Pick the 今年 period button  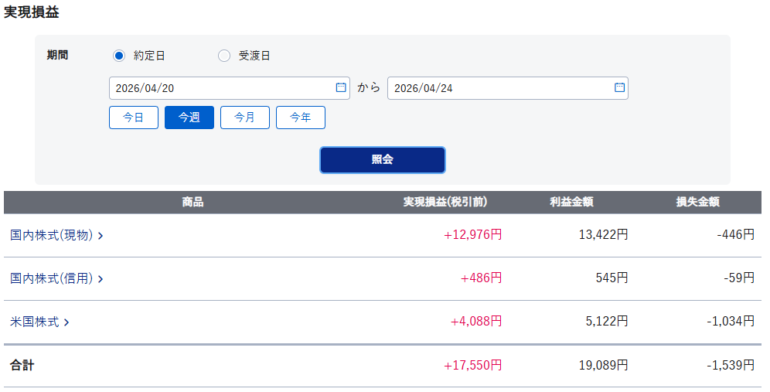pyautogui.click(x=301, y=118)
